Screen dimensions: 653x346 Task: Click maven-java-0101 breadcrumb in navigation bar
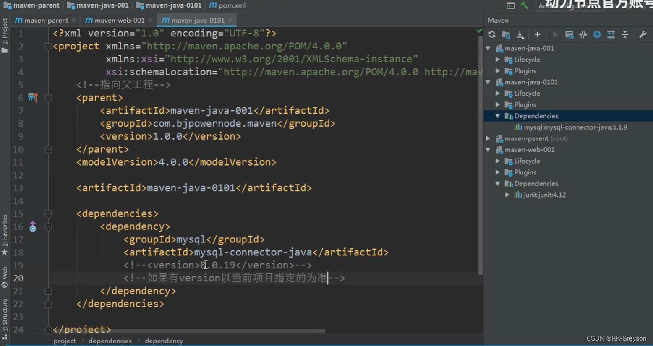coord(169,5)
